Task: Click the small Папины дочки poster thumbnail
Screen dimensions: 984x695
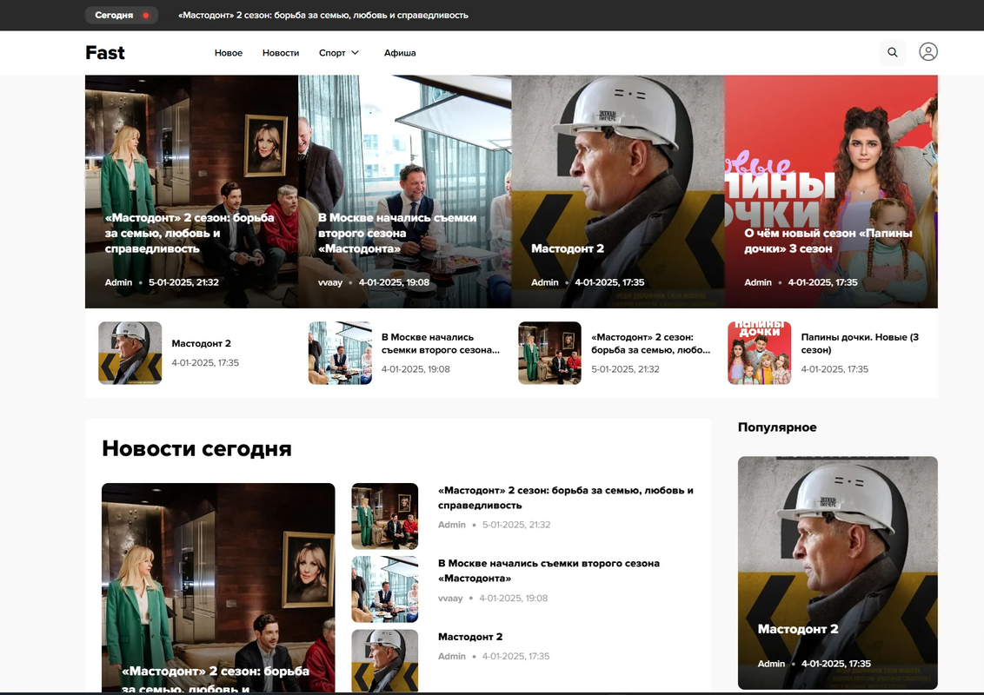Action: pos(760,353)
